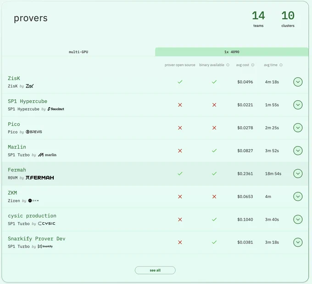
Task: Open the Pico prover title link
Action: pyautogui.click(x=14, y=124)
